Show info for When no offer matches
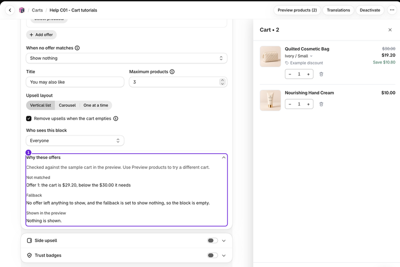This screenshot has width=400, height=267. pos(77,48)
